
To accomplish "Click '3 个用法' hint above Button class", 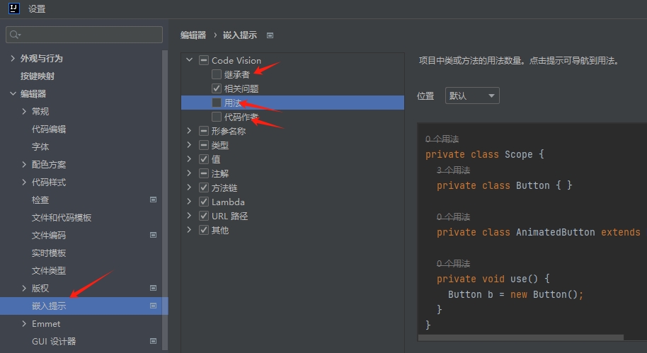I will pyautogui.click(x=454, y=170).
